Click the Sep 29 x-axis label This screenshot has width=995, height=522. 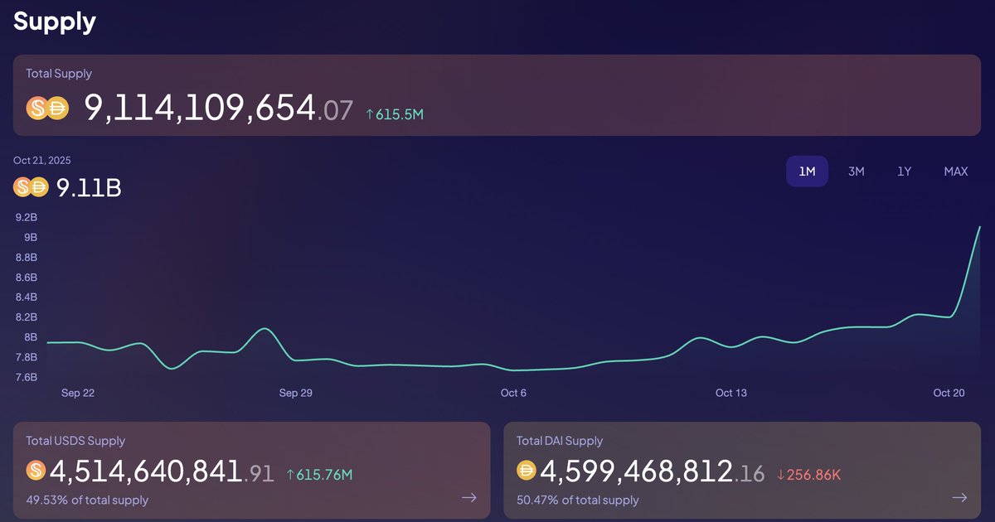click(296, 393)
